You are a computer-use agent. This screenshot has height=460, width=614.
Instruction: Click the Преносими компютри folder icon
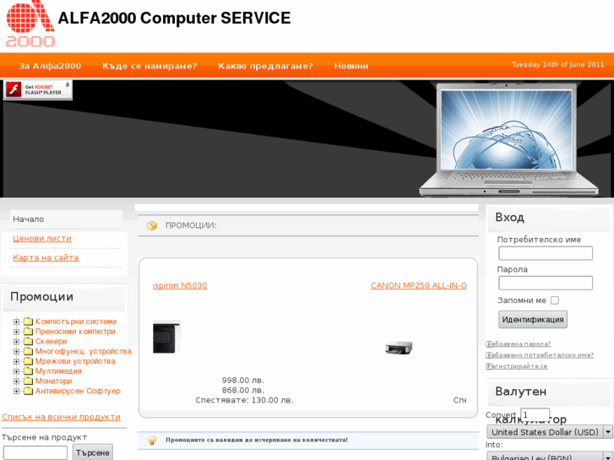point(28,331)
